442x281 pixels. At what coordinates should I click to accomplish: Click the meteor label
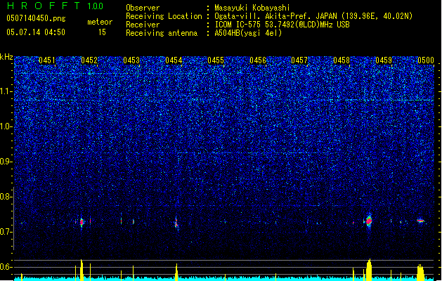(x=100, y=22)
